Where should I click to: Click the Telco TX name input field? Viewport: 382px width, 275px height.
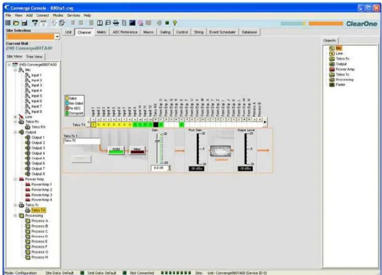pos(82,141)
